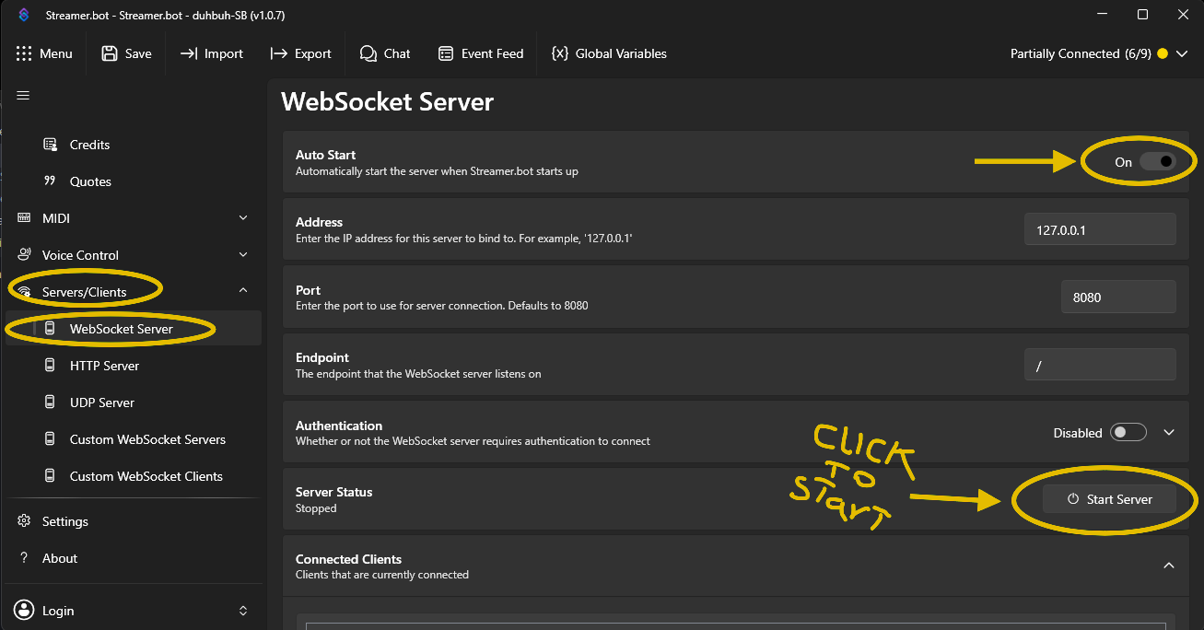The image size is (1204, 630).
Task: Click the power icon on Start Server
Action: (x=1073, y=499)
